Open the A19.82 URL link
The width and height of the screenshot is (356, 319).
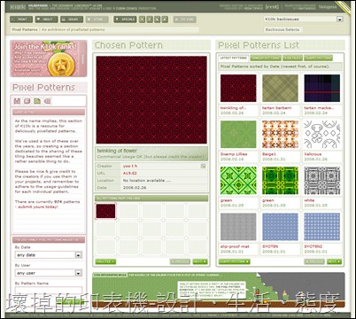pyautogui.click(x=130, y=173)
